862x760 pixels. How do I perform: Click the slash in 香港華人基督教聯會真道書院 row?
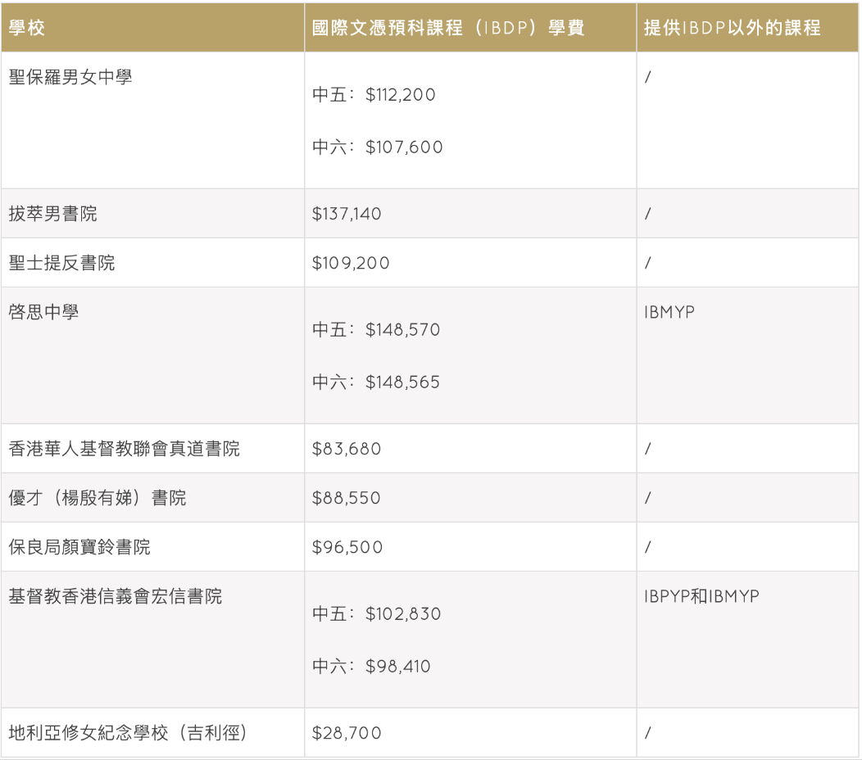[x=648, y=449]
